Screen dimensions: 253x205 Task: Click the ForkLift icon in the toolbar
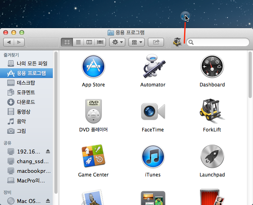177,42
